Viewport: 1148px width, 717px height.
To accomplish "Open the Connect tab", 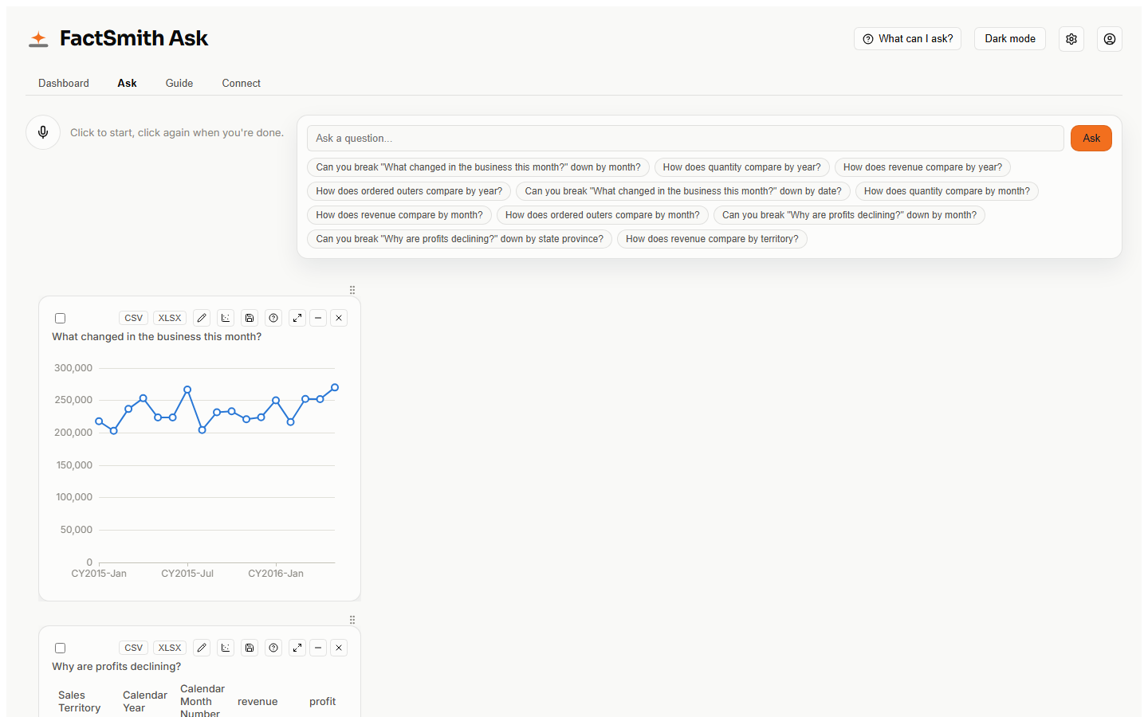I will point(242,83).
